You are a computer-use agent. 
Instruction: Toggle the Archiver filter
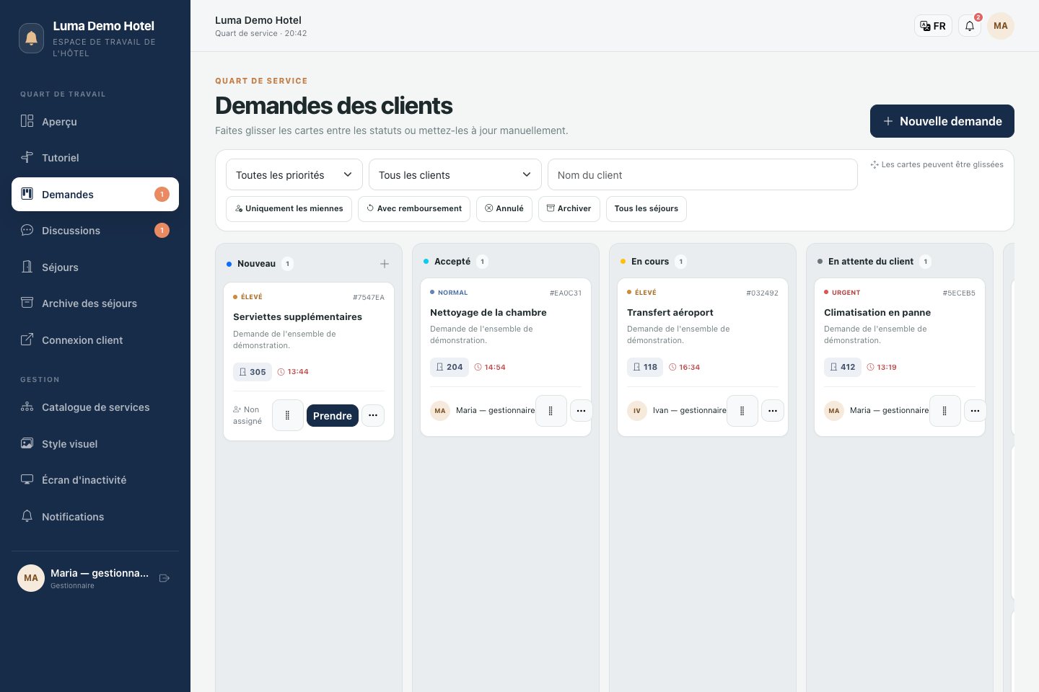(x=569, y=208)
